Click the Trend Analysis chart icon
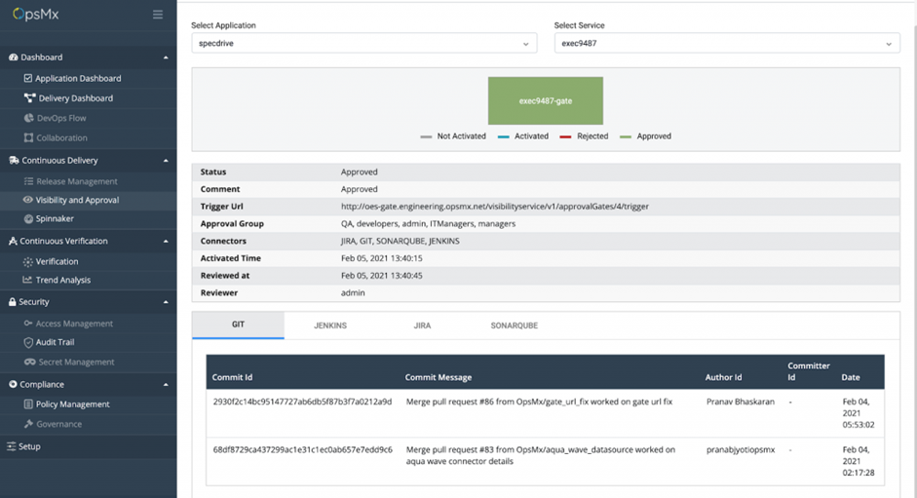Viewport: 917px width, 498px height. pos(28,281)
